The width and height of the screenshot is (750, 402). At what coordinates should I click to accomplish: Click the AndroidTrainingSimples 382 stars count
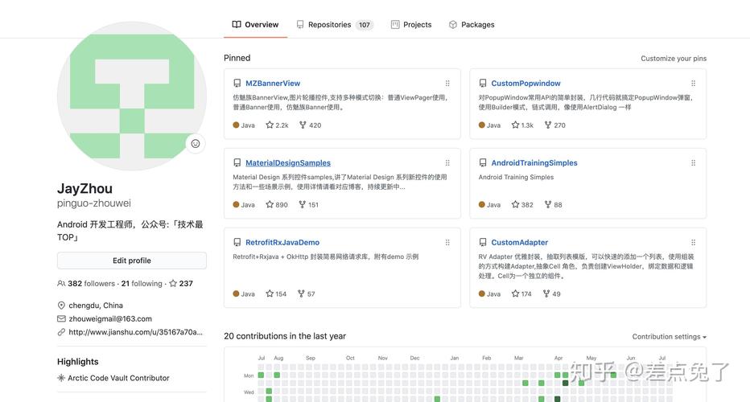(x=521, y=204)
